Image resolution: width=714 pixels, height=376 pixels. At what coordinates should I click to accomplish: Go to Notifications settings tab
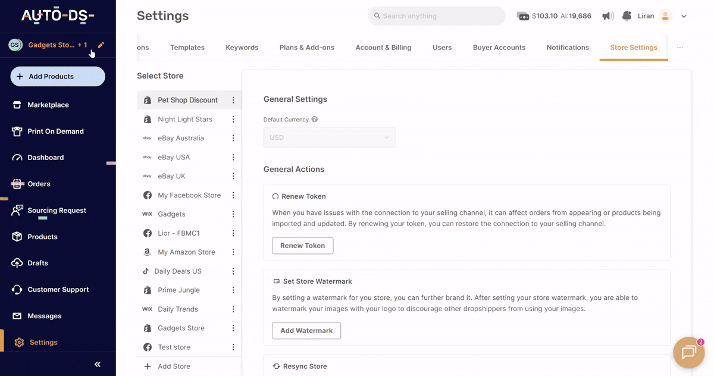point(568,48)
